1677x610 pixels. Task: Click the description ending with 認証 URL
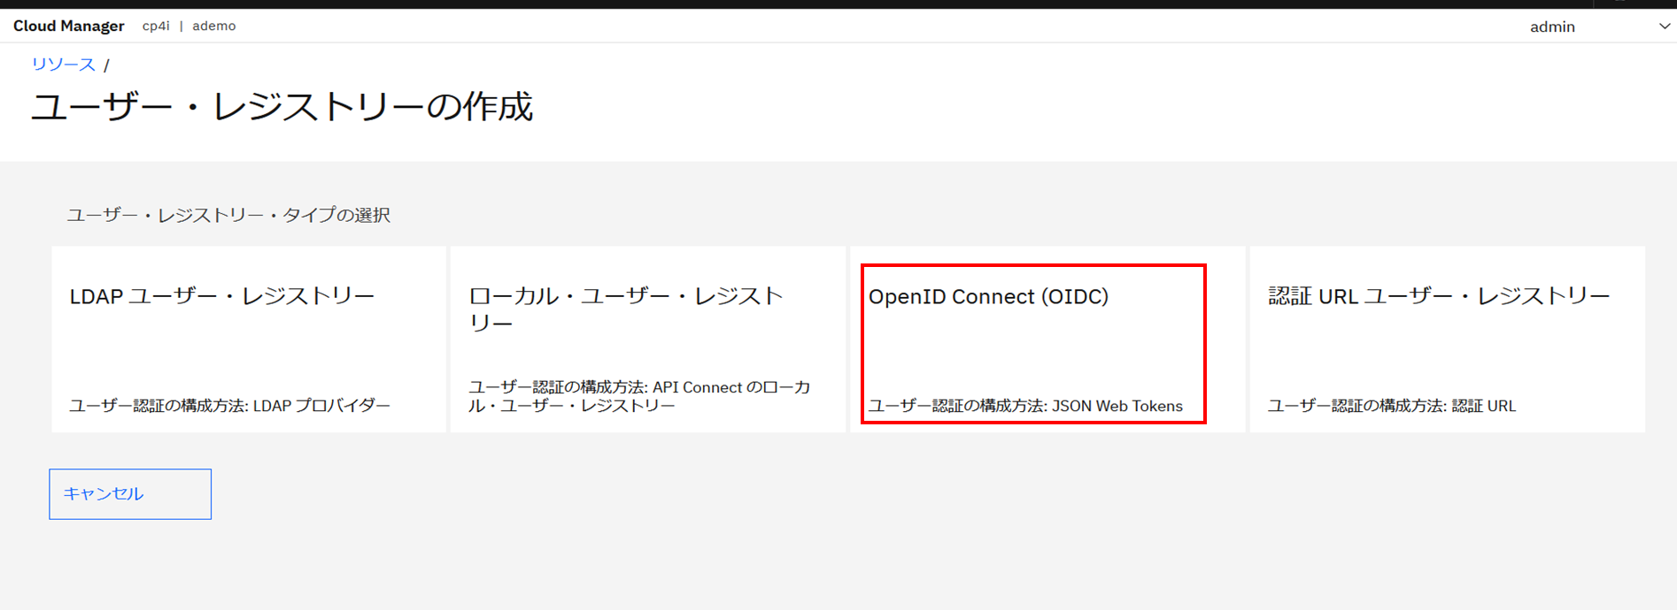[1392, 406]
